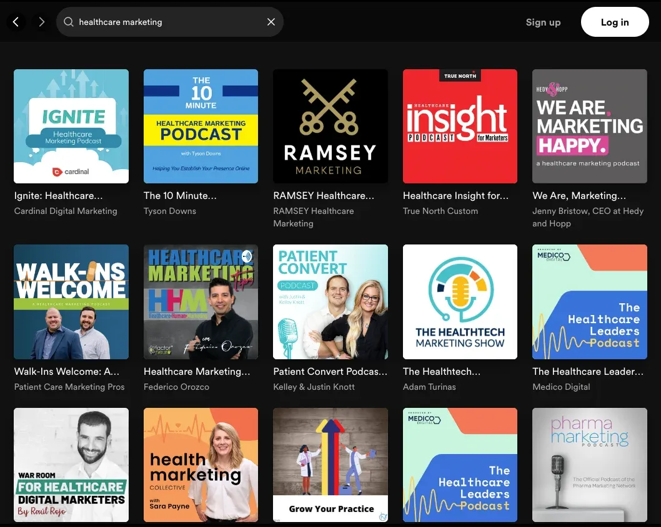661x527 pixels.
Task: Open the Health Marketing Collective cover
Action: [201, 465]
